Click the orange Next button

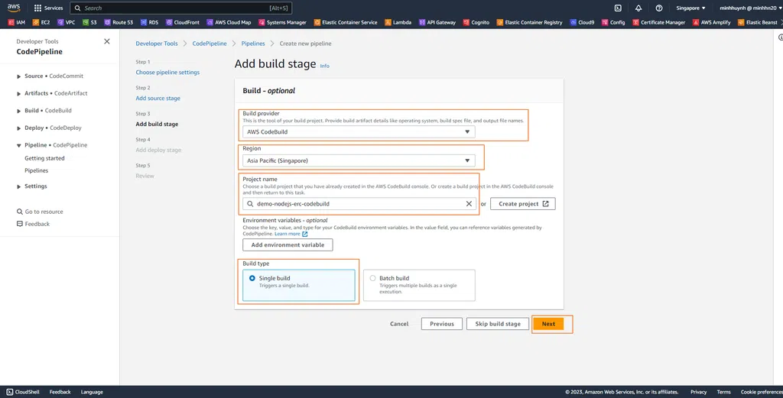pyautogui.click(x=548, y=324)
